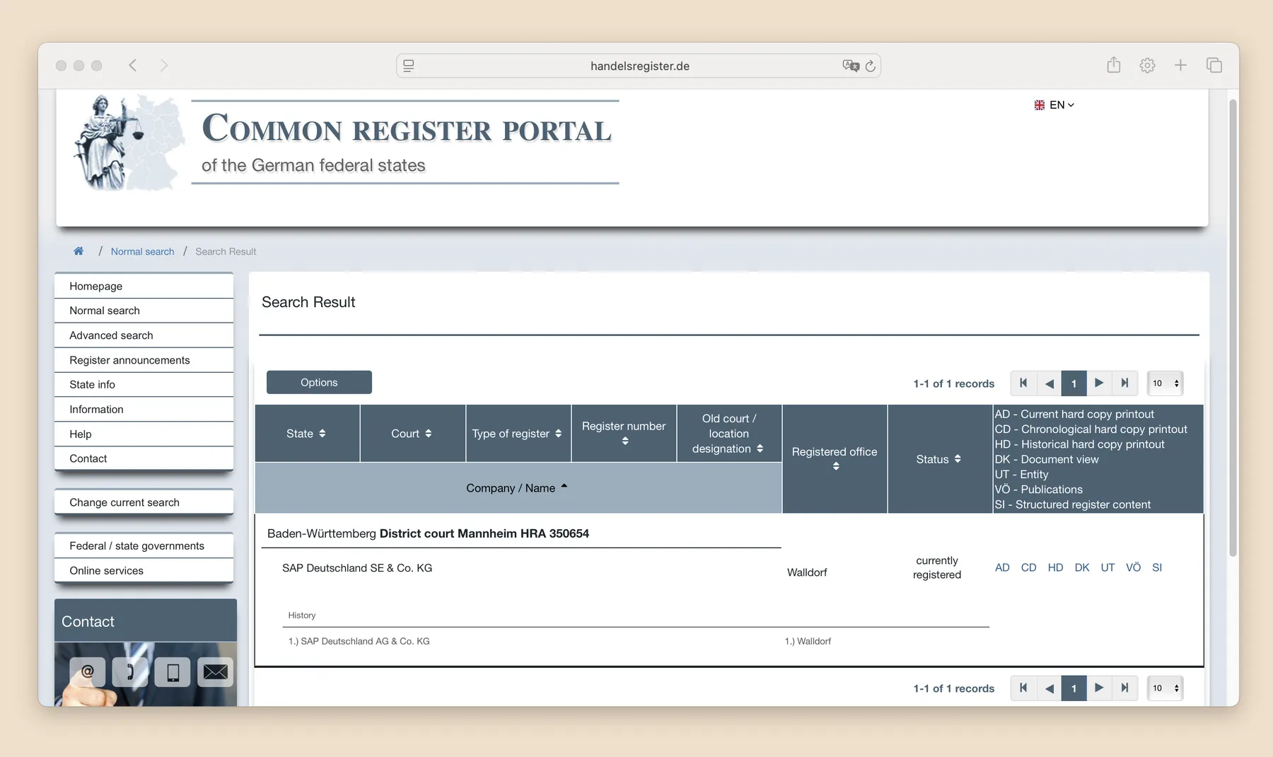
Task: Open UT entity link
Action: click(1108, 567)
